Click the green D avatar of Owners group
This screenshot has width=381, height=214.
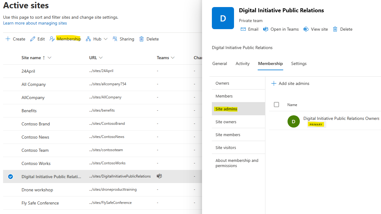[x=294, y=121]
